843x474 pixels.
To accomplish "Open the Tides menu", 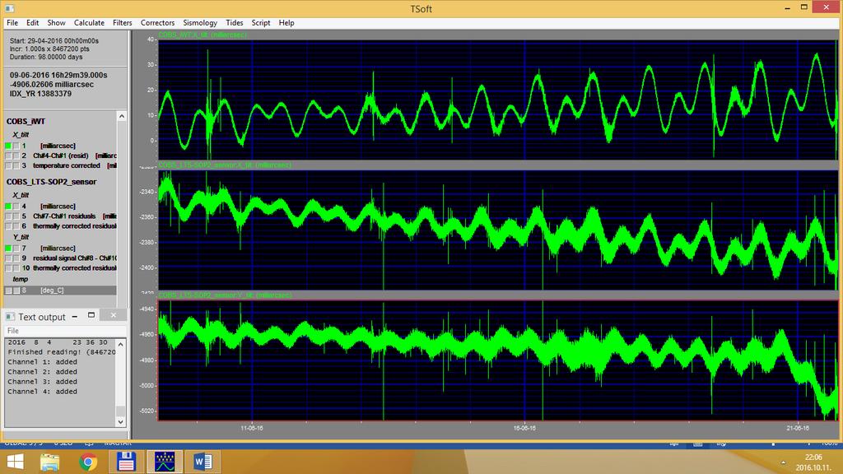I will click(x=235, y=22).
